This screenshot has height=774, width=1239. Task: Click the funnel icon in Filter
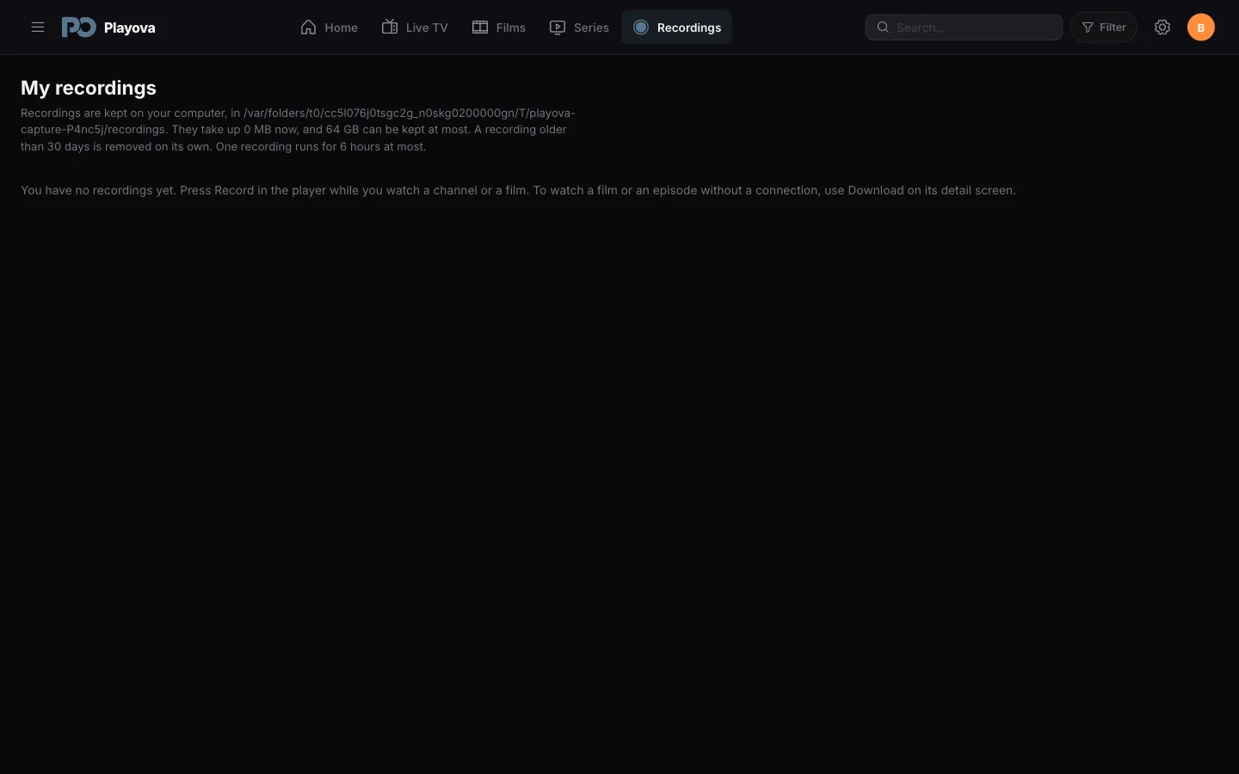click(x=1088, y=28)
